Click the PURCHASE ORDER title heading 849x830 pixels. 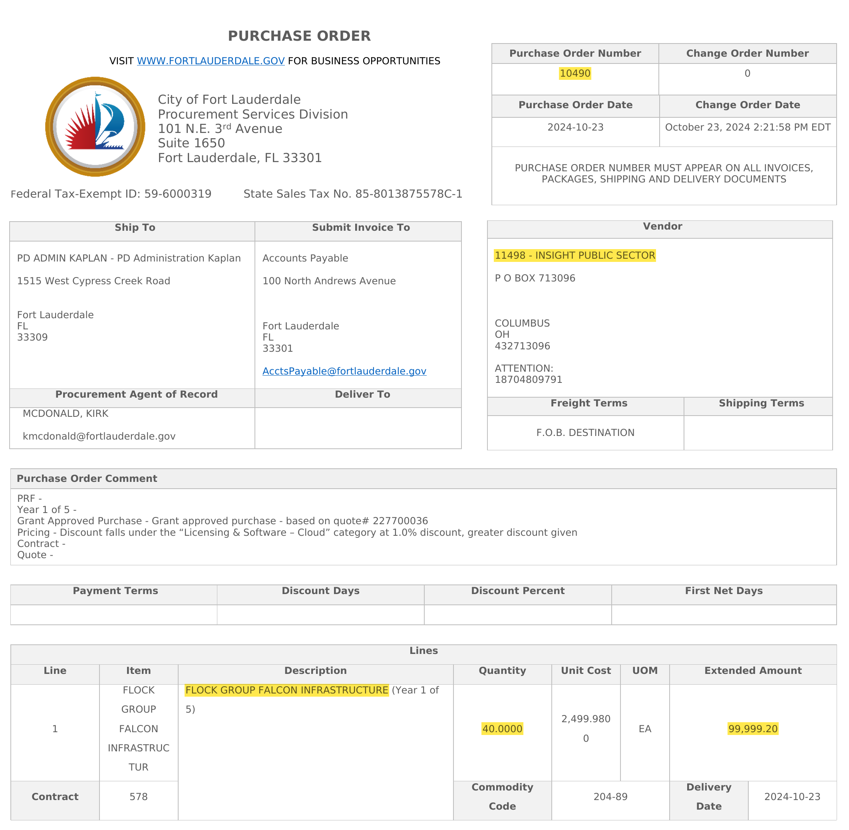click(x=299, y=36)
